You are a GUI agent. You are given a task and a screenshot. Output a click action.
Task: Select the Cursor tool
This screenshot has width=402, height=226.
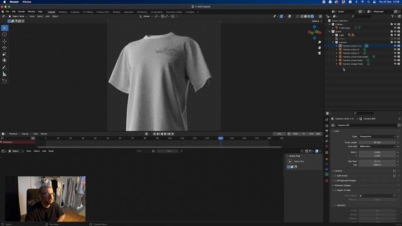[4, 35]
